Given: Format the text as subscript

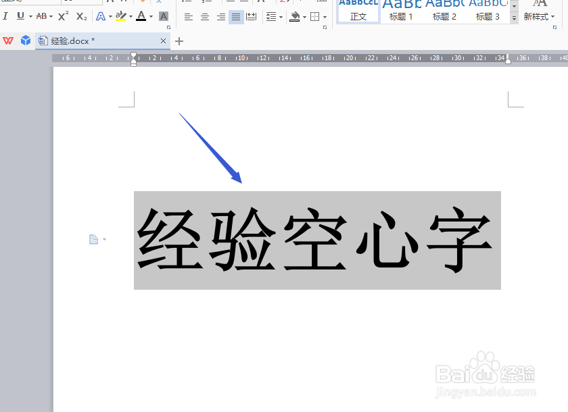Looking at the screenshot, I should tap(81, 16).
